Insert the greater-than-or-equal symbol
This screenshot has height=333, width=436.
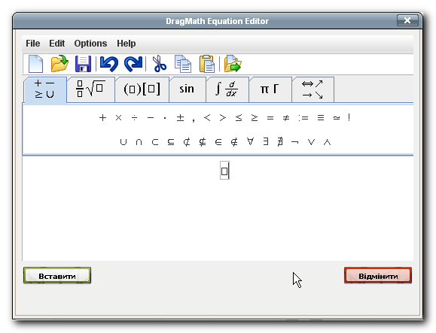255,118
